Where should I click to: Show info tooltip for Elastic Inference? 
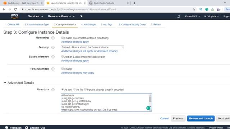click(x=53, y=57)
